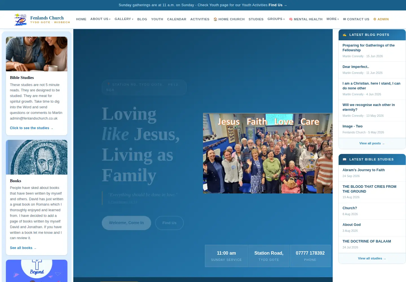Open the Church? study
The image size is (406, 282).
(x=350, y=208)
